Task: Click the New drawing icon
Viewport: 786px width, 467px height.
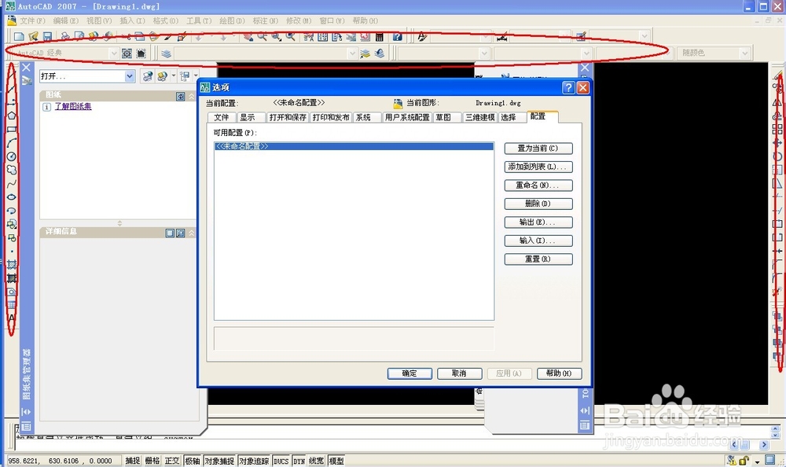Action: click(x=19, y=37)
